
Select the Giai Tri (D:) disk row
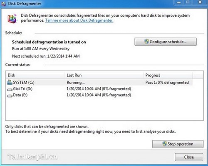99,89
